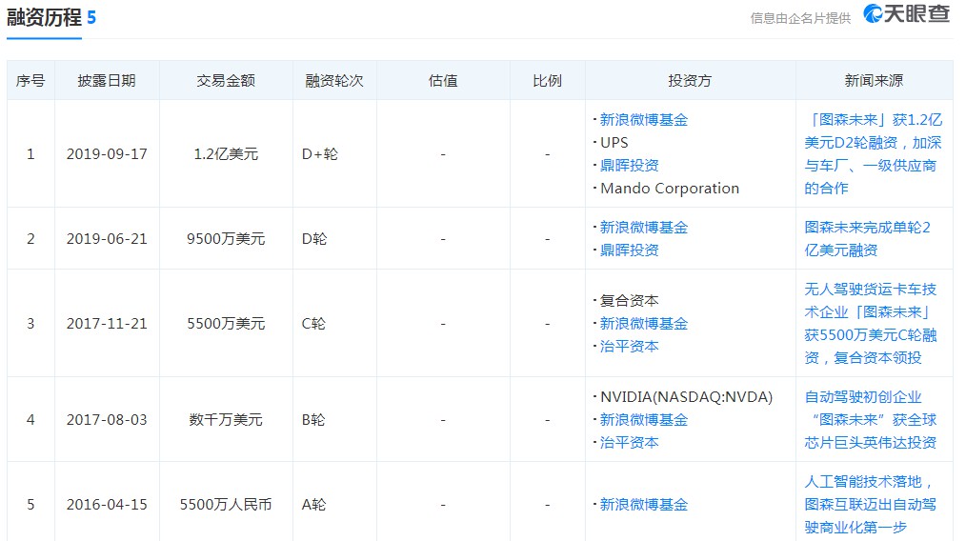Click the 交易金额 column header
This screenshot has width=966, height=541.
pyautogui.click(x=226, y=81)
